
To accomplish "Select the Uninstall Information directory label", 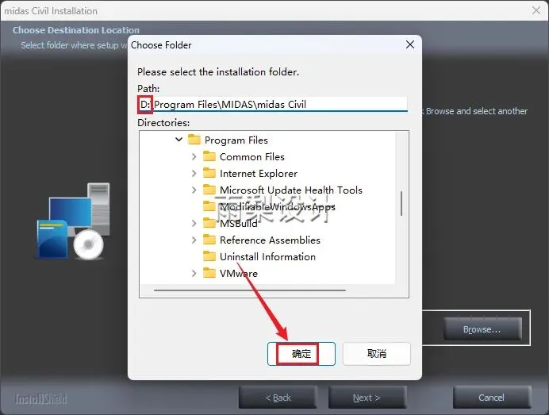I will pyautogui.click(x=267, y=257).
